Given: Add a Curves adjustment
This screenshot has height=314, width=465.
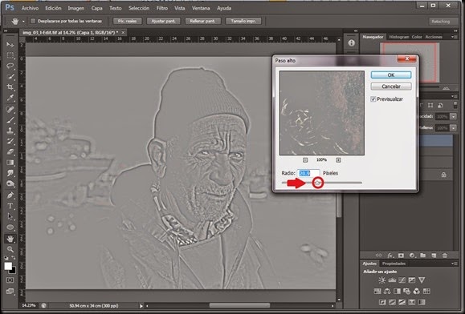Looking at the screenshot, I should point(402,280).
